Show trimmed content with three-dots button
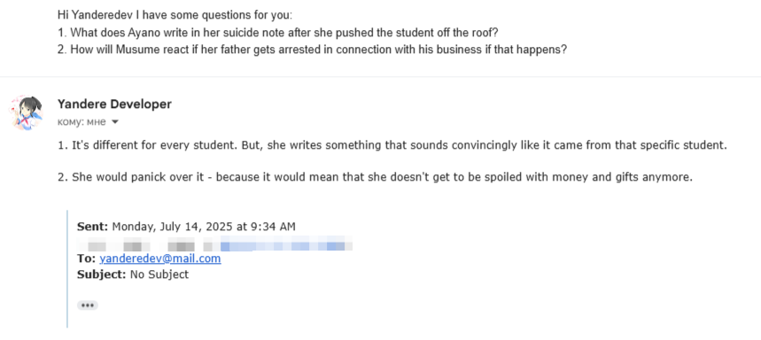Image resolution: width=761 pixels, height=340 pixels. click(x=88, y=305)
